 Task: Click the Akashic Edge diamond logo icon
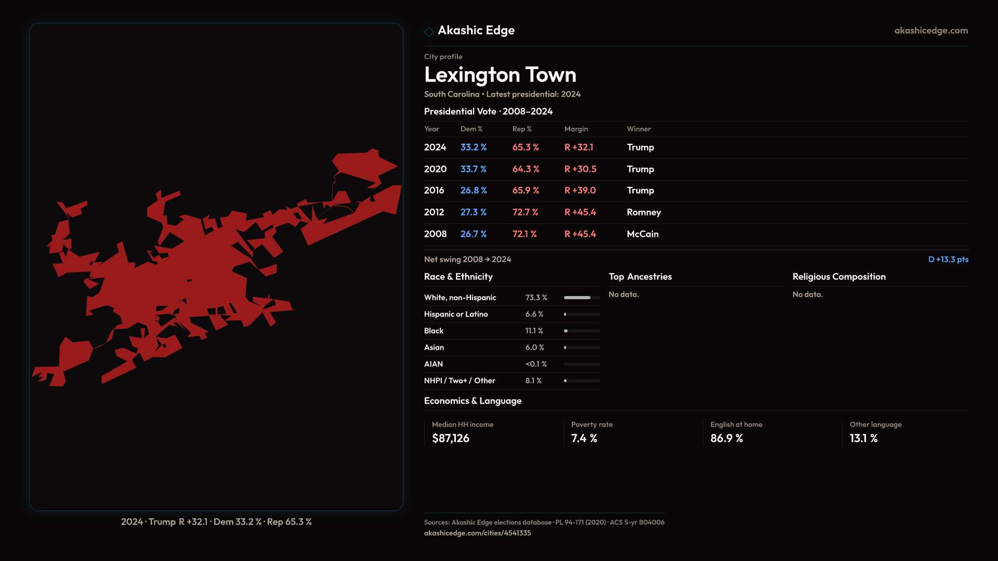429,32
